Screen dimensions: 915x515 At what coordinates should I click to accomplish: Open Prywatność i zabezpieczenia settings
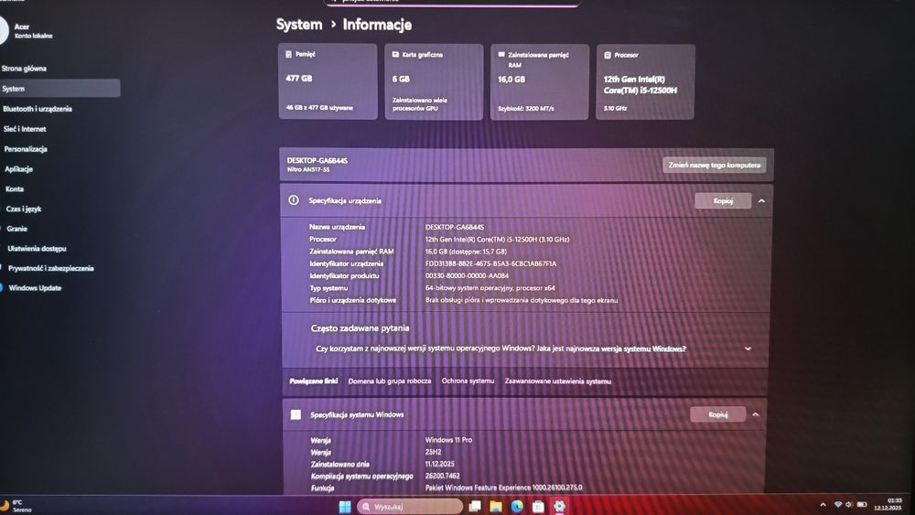pos(50,268)
